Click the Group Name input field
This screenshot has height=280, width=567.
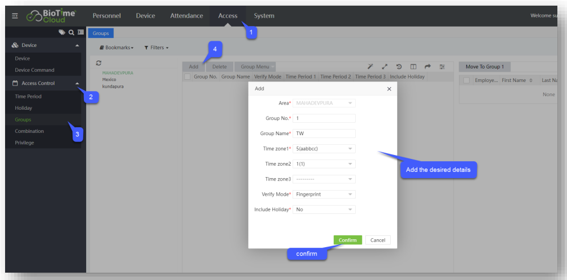point(324,133)
